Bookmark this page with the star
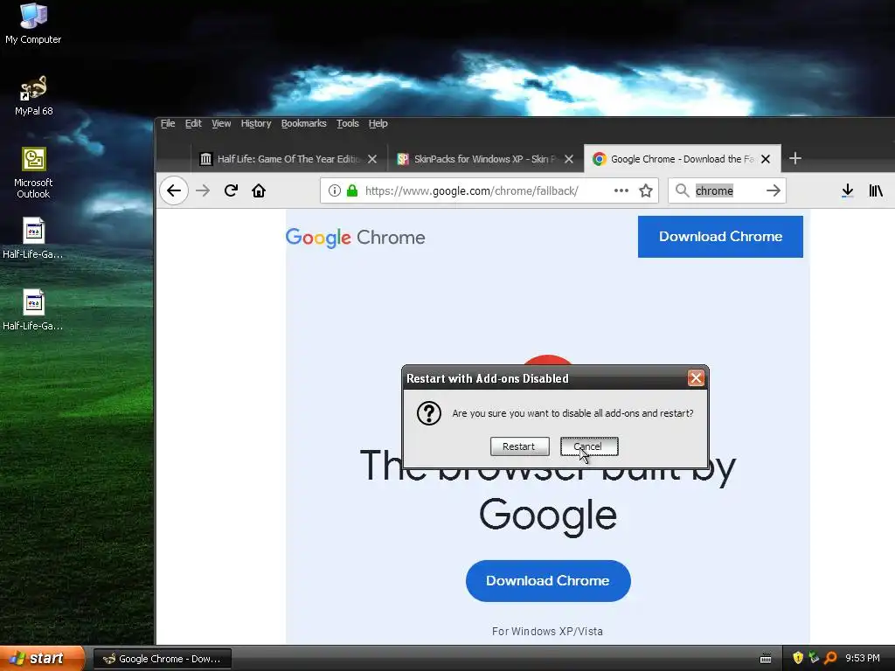895x671 pixels. click(646, 190)
